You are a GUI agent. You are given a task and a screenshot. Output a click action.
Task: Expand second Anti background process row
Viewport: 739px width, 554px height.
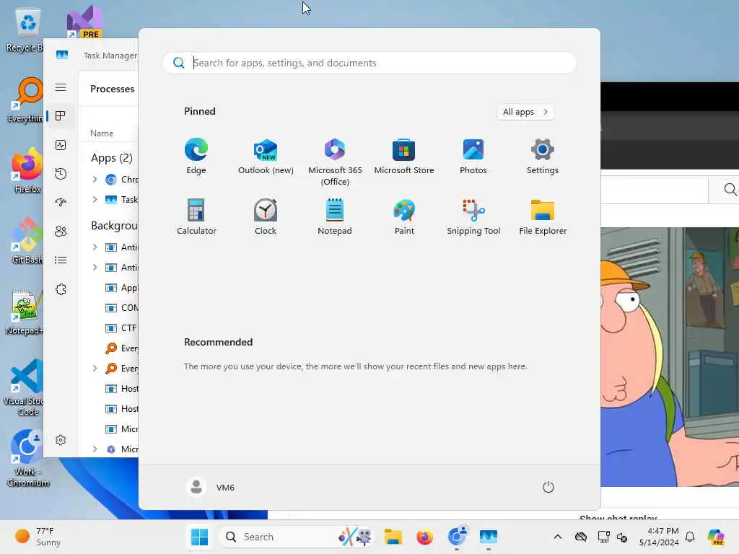click(x=95, y=267)
